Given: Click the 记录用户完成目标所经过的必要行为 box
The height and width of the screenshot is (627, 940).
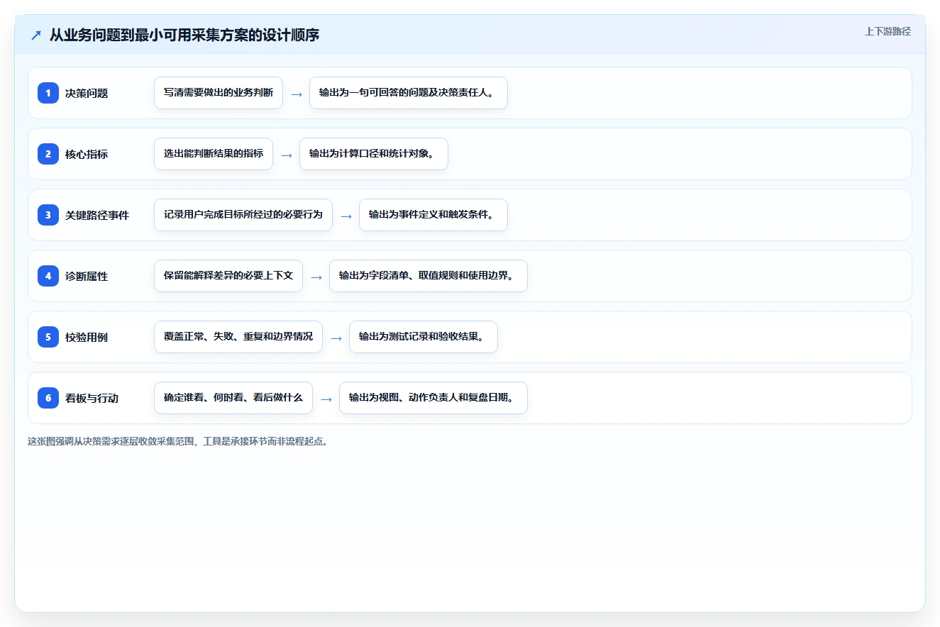Looking at the screenshot, I should [x=243, y=215].
